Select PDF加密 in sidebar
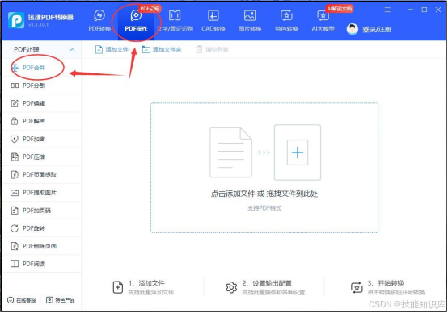This screenshot has height=313, width=448. pyautogui.click(x=41, y=139)
